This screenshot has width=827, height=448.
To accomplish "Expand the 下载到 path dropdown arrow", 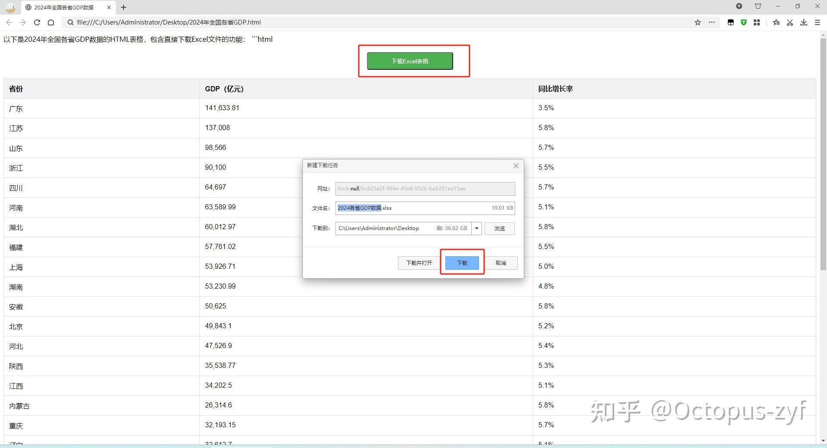I will click(x=476, y=228).
